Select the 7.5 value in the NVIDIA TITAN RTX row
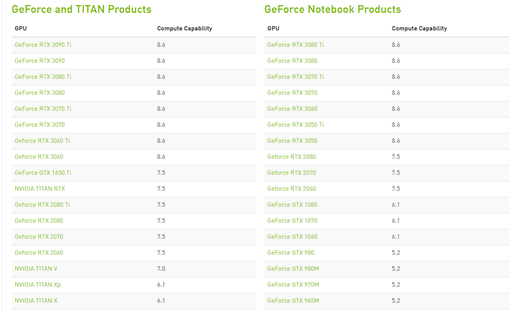Viewport: 519px width, 312px height. point(161,189)
